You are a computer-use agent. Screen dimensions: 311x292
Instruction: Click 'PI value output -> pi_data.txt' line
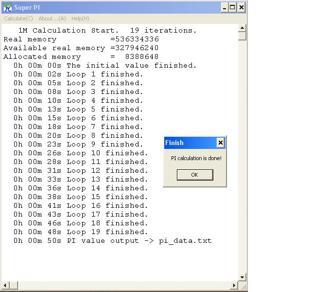[x=112, y=241]
